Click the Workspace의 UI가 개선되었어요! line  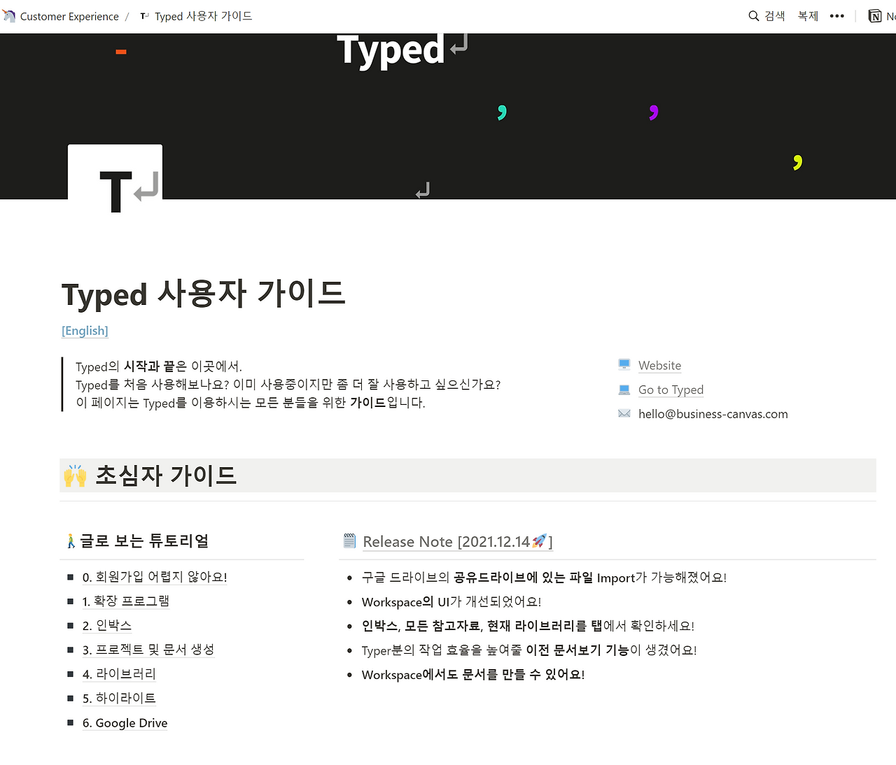[451, 601]
